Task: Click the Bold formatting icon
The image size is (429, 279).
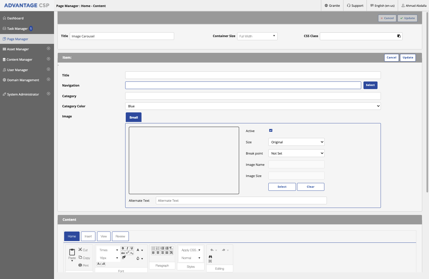Action: pos(123,248)
